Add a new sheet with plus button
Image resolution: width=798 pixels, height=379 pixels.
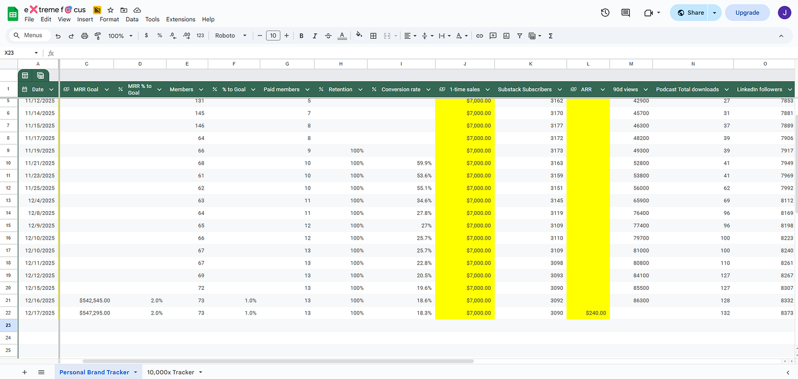24,372
